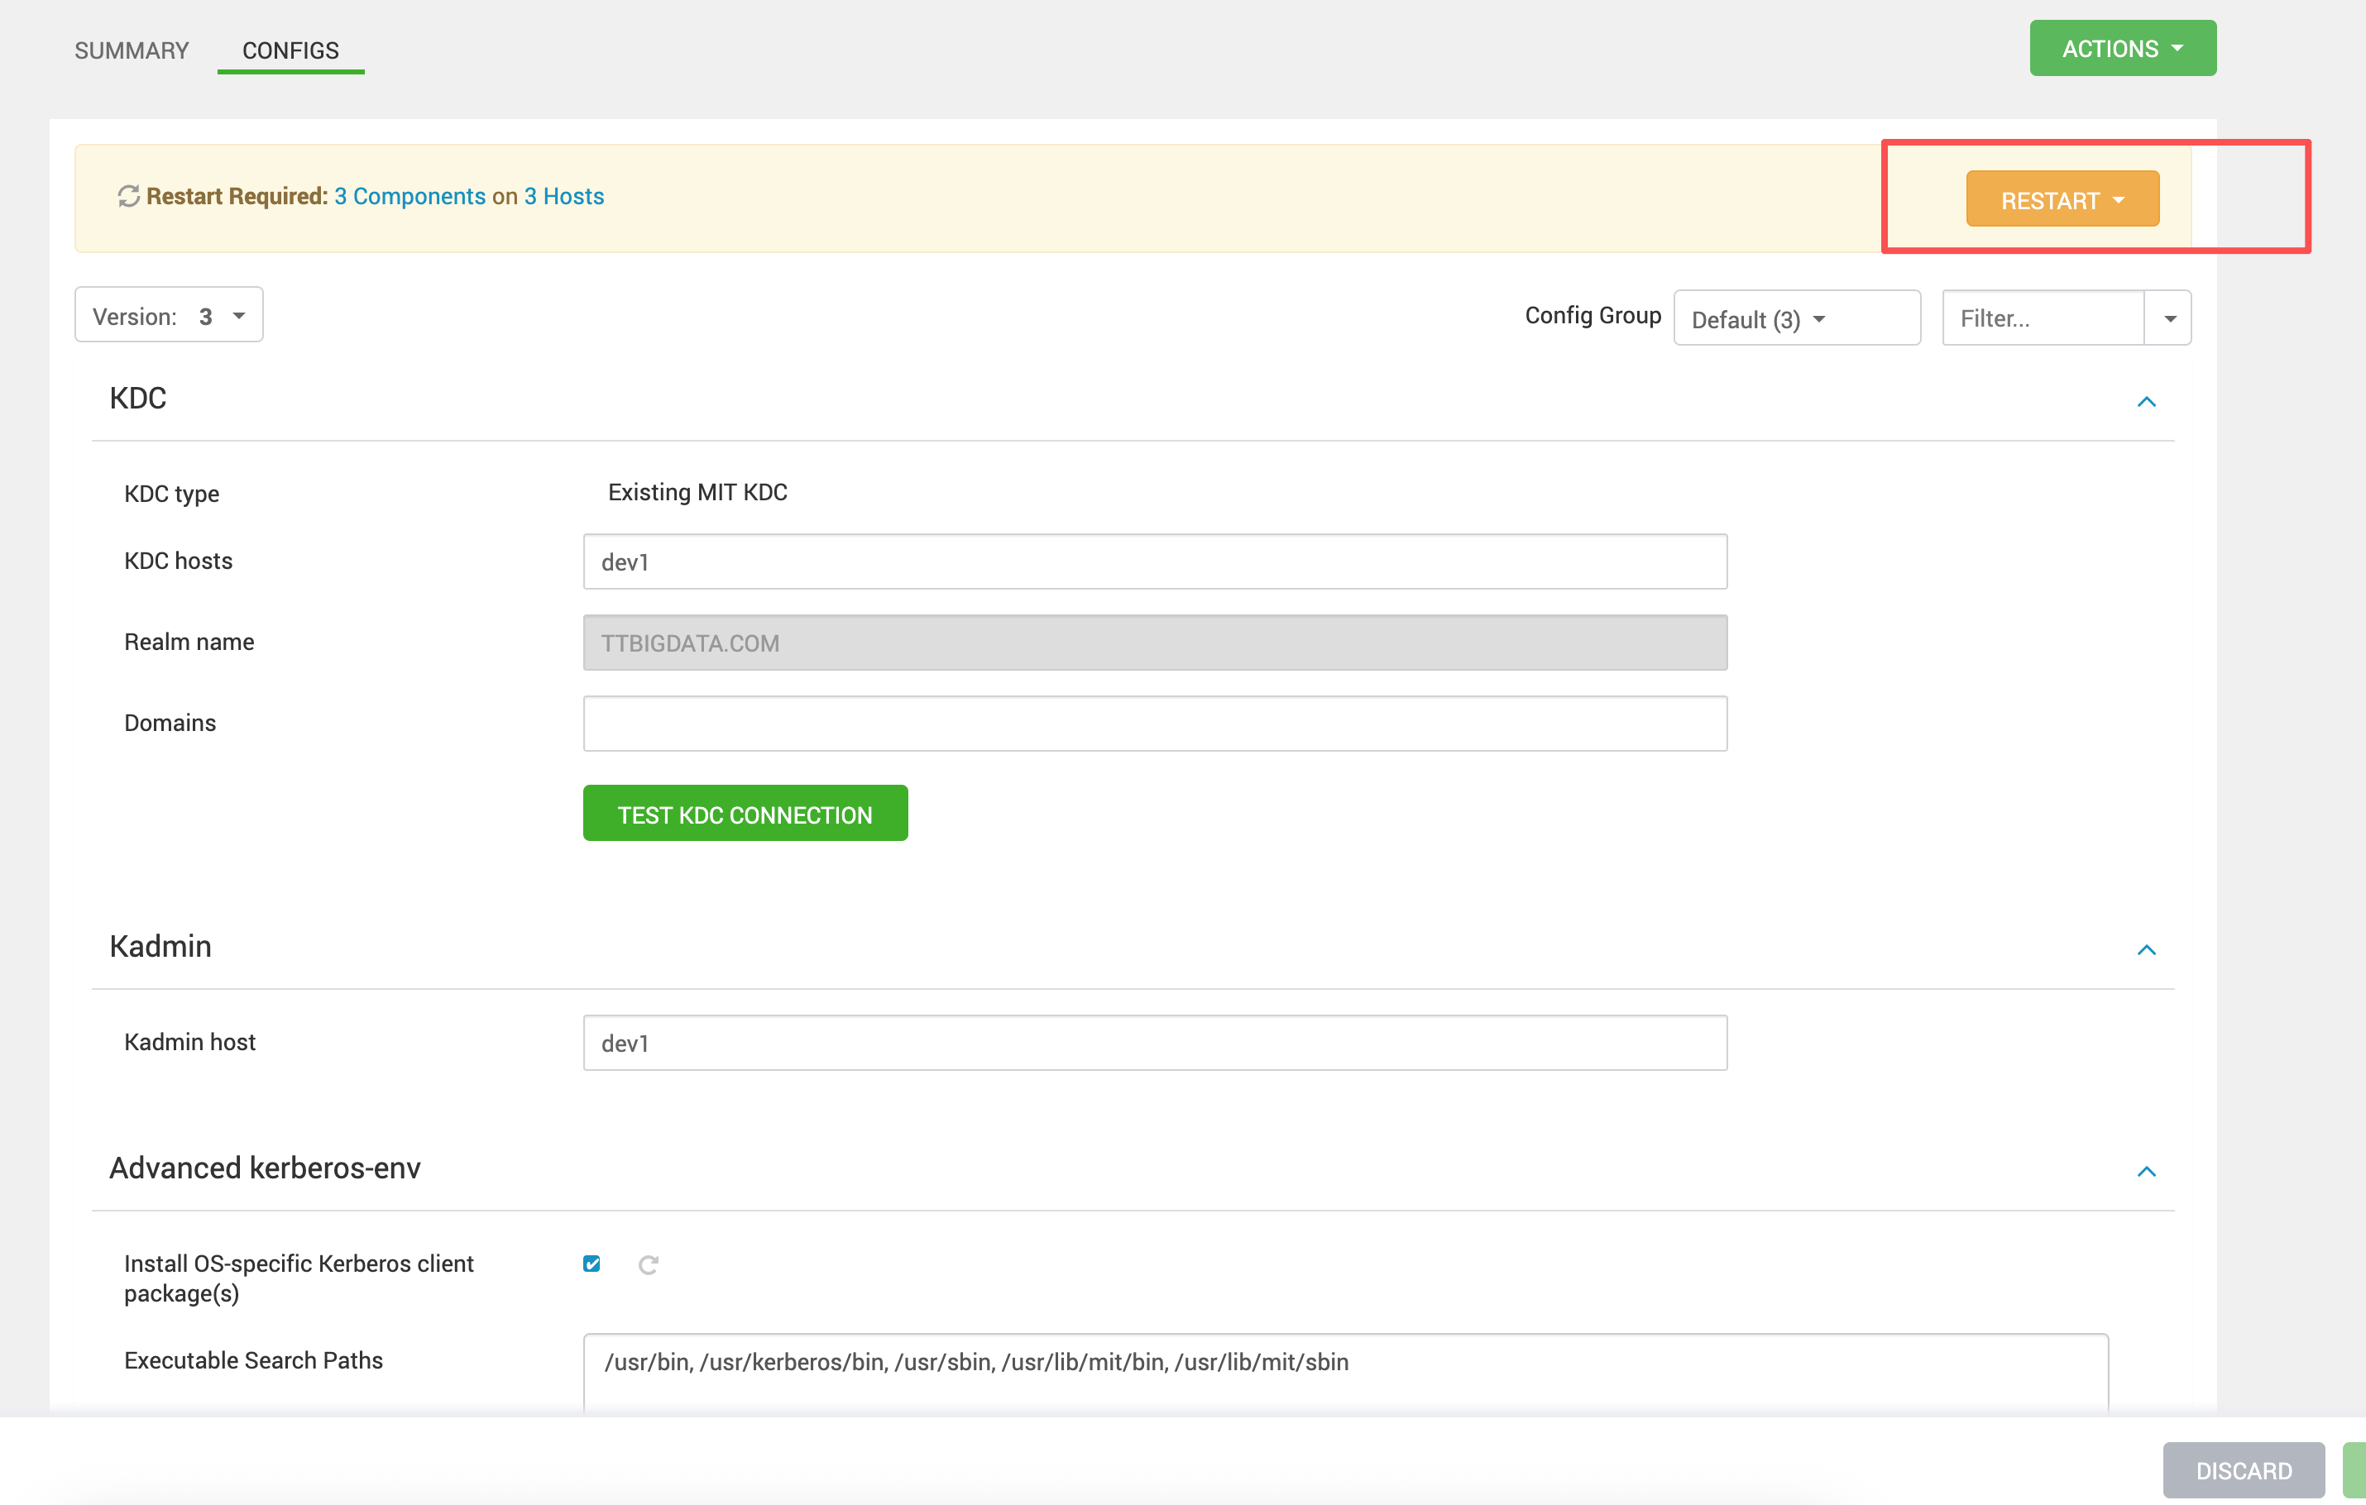Open the 3 Hosts link
The image size is (2366, 1505).
point(564,197)
